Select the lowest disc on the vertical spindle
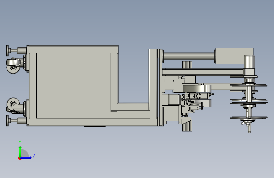 click(x=249, y=118)
